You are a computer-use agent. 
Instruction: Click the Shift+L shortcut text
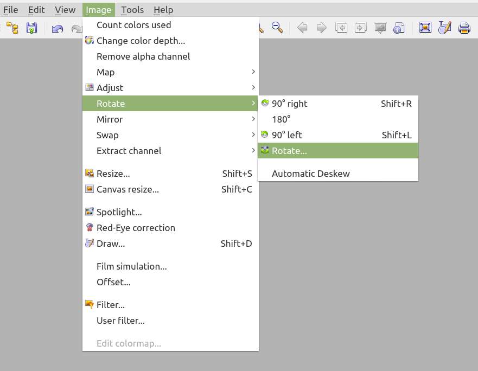pyautogui.click(x=397, y=135)
